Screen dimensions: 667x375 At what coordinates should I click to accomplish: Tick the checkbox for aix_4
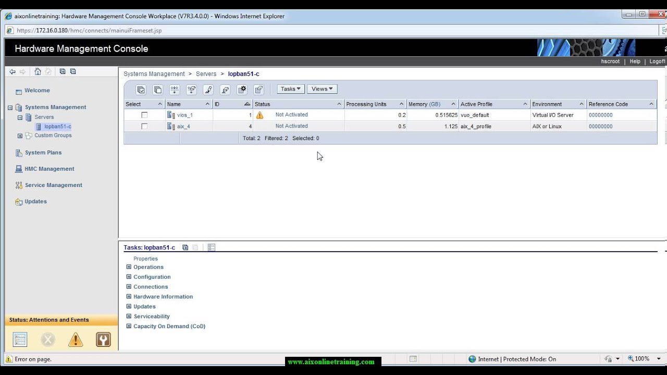click(144, 126)
